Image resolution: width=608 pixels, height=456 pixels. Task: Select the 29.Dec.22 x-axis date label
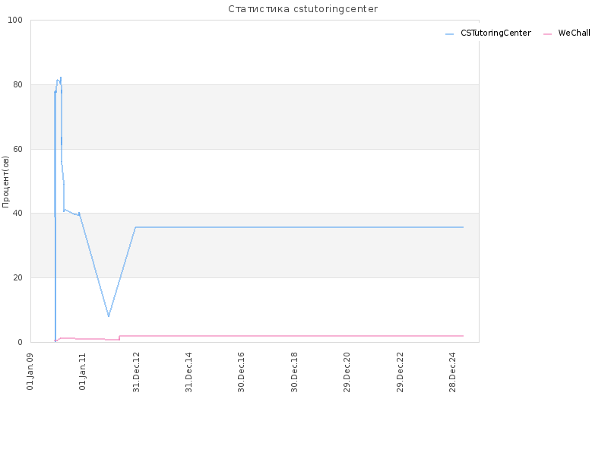coord(400,372)
